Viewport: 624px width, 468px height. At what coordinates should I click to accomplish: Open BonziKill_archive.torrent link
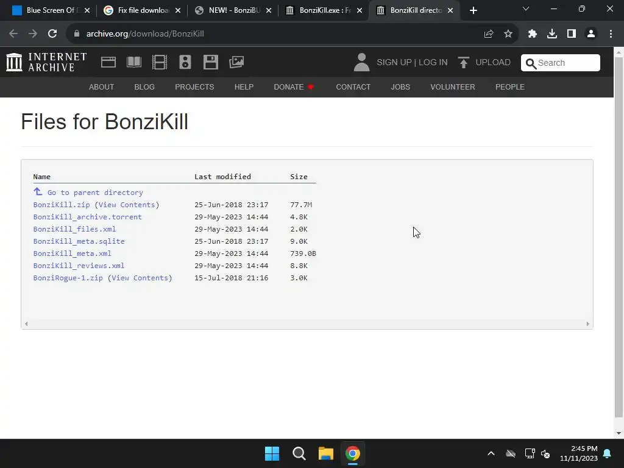tap(88, 217)
